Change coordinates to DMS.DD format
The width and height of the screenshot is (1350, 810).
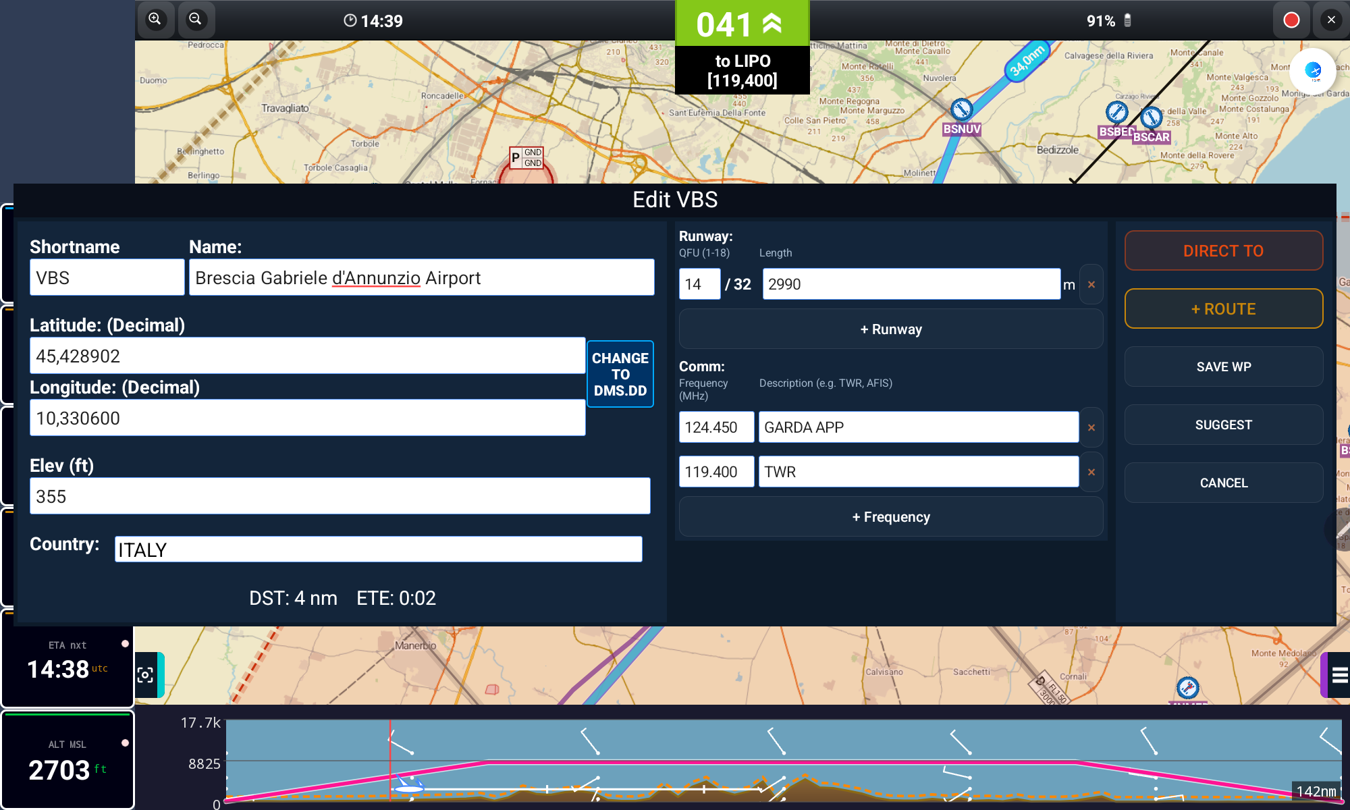[x=620, y=374]
